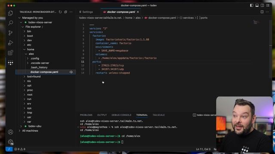The width and height of the screenshot is (275, 154).
Task: Click the remote connection status bar indicator
Action: [9, 149]
